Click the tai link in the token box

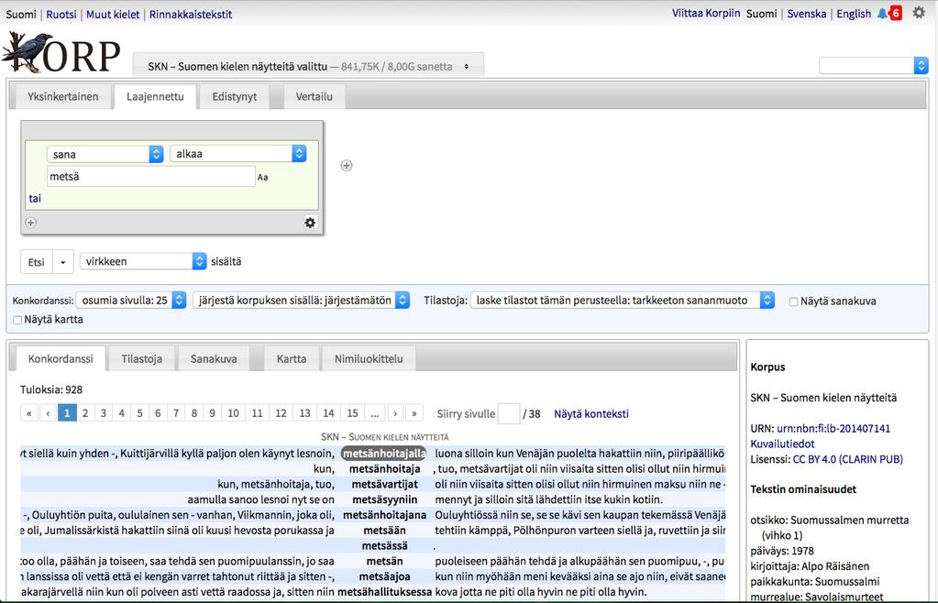click(35, 199)
